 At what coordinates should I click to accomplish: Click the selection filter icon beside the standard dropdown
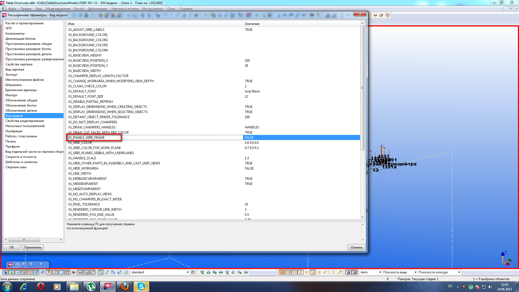(193, 272)
